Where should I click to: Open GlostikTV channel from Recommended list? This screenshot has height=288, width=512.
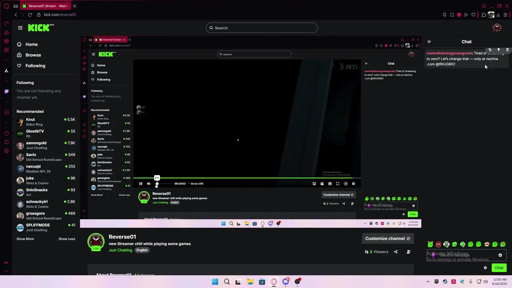pyautogui.click(x=46, y=134)
